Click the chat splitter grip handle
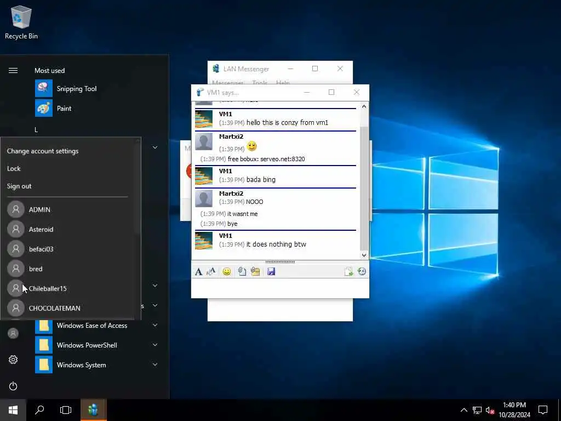Image resolution: width=561 pixels, height=421 pixels. pos(280,262)
